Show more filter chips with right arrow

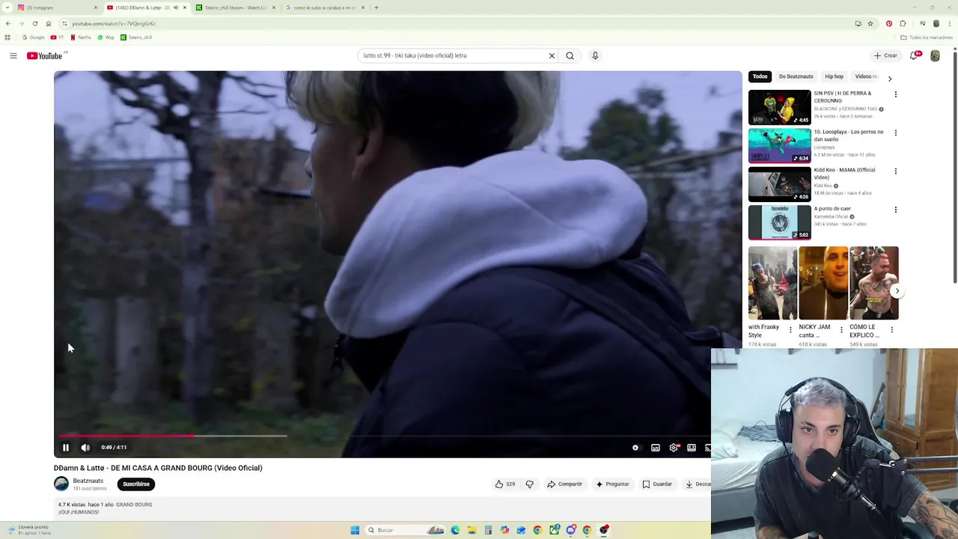(889, 78)
